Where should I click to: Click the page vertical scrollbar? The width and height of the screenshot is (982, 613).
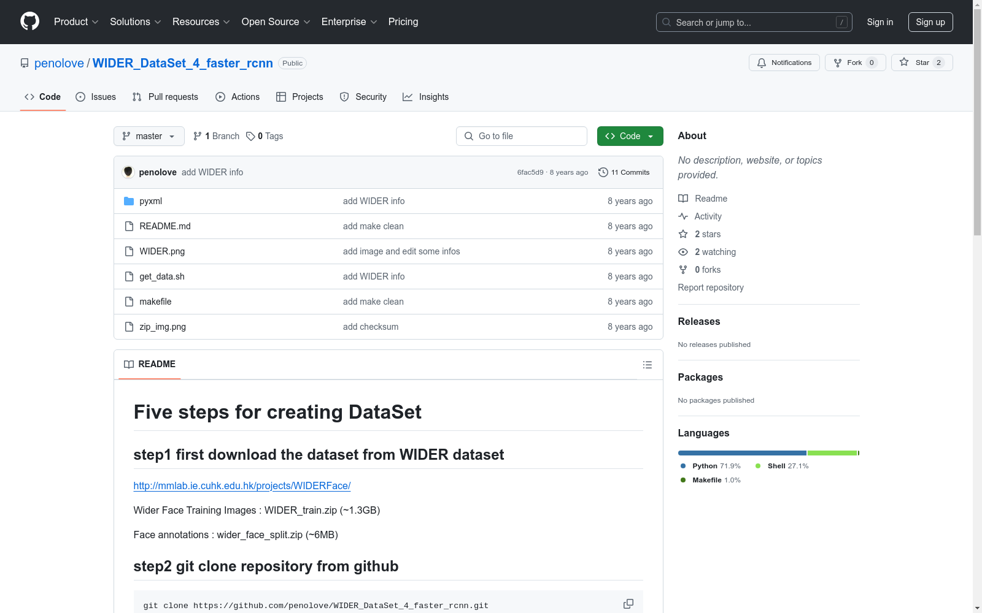pos(978,306)
